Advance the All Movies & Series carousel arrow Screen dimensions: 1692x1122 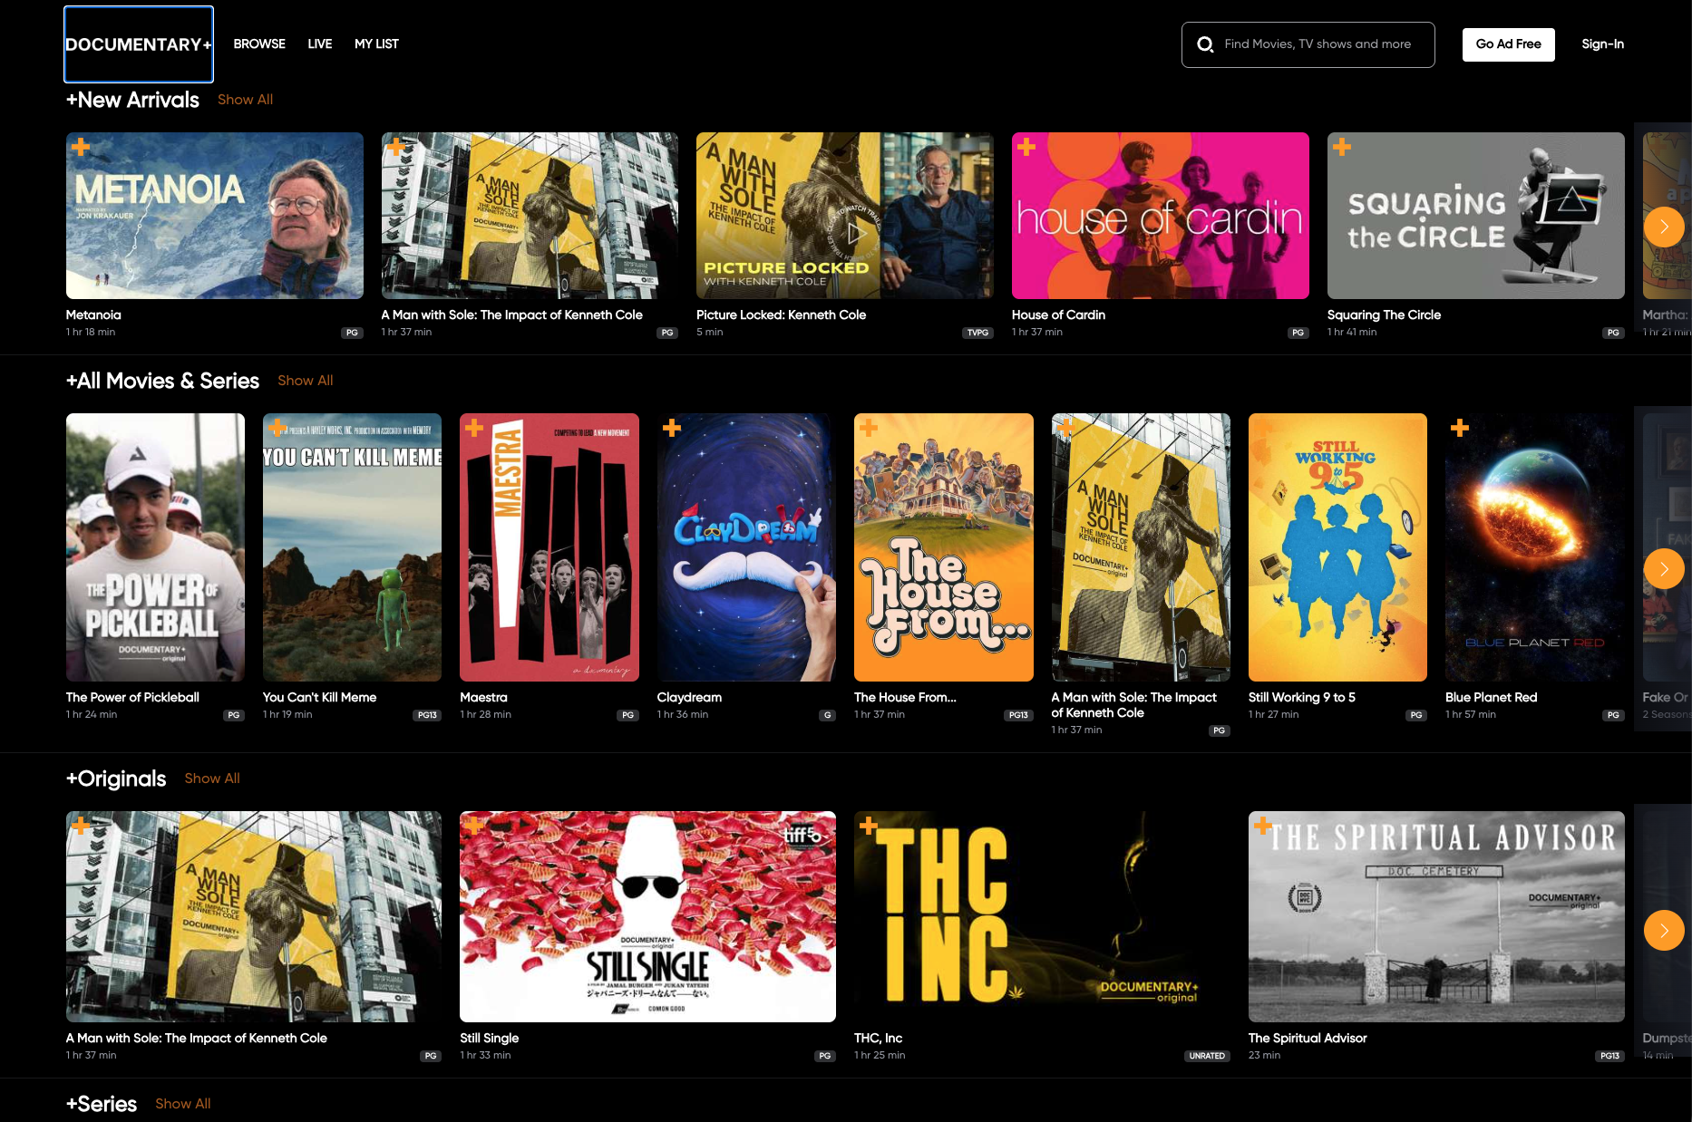1664,569
